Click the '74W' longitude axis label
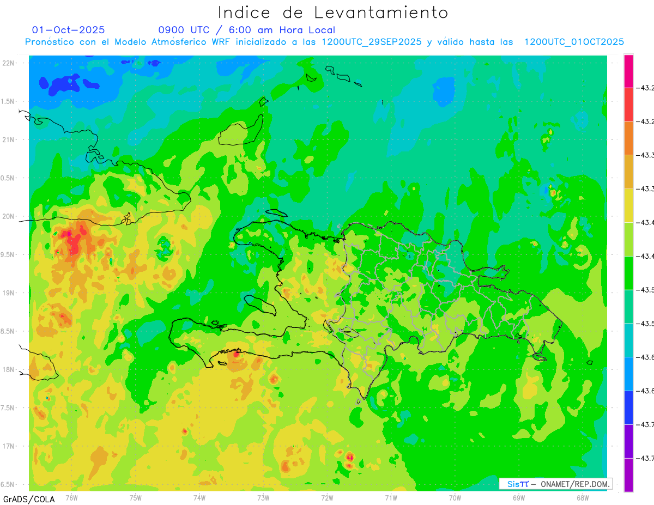Image resolution: width=654 pixels, height=505 pixels. pyautogui.click(x=199, y=497)
